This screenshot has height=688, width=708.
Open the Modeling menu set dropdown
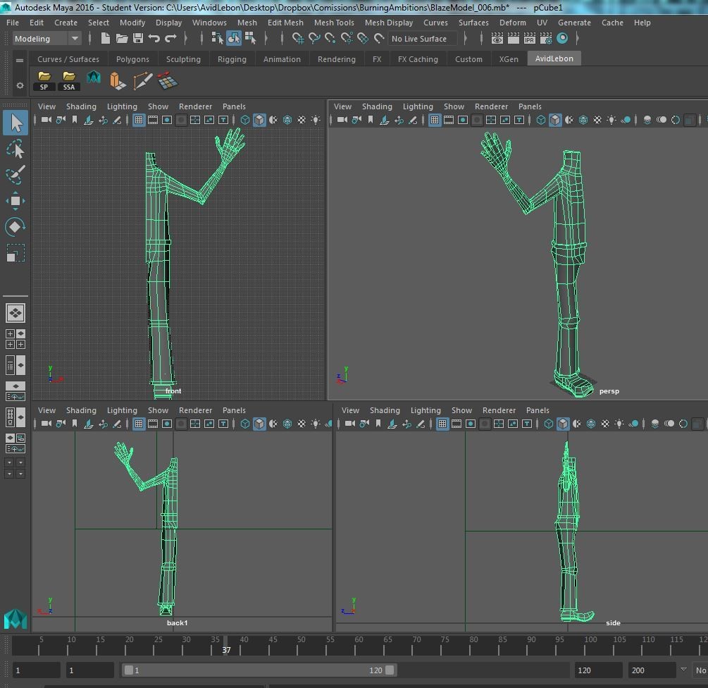coord(46,39)
